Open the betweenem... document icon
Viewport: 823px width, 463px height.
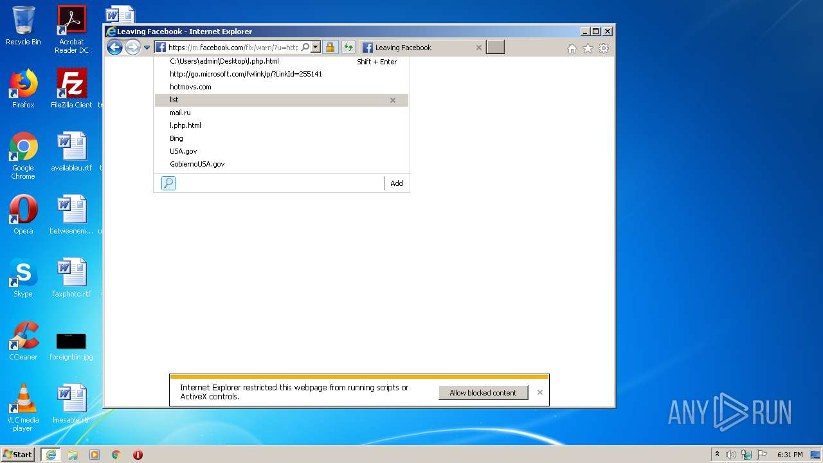[71, 215]
